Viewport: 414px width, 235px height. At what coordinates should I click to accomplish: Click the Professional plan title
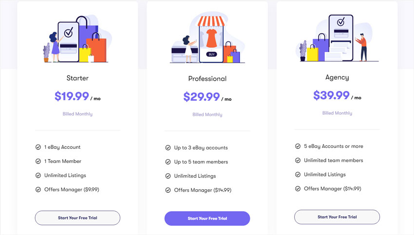(207, 79)
